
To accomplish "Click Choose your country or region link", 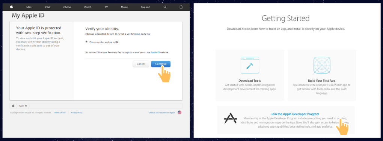I will click(162, 113).
